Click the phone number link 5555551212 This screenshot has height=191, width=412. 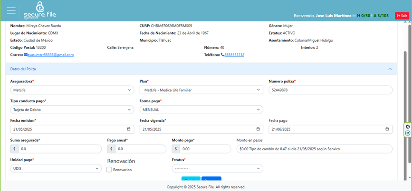pyautogui.click(x=234, y=55)
